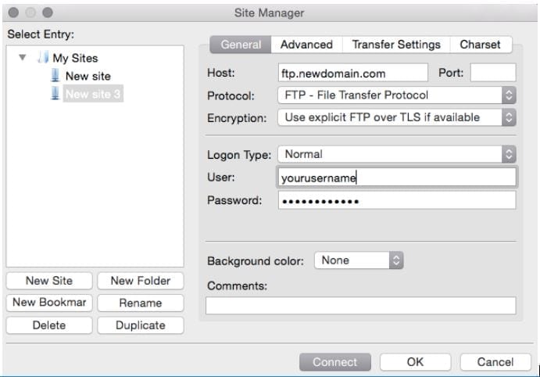Duplicate the selected site entry
The image size is (540, 377).
(141, 325)
